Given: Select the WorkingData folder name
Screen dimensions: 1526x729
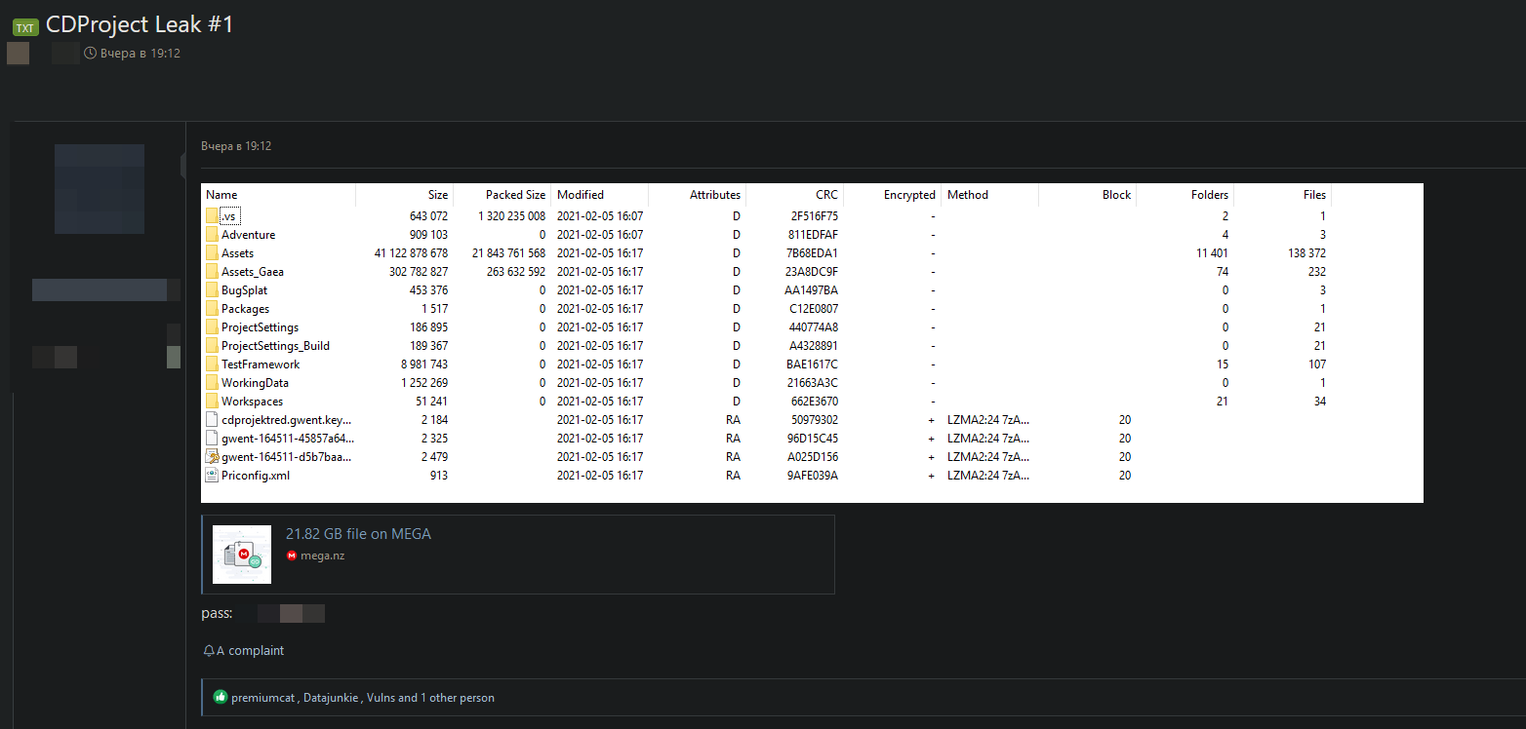Looking at the screenshot, I should pos(255,383).
